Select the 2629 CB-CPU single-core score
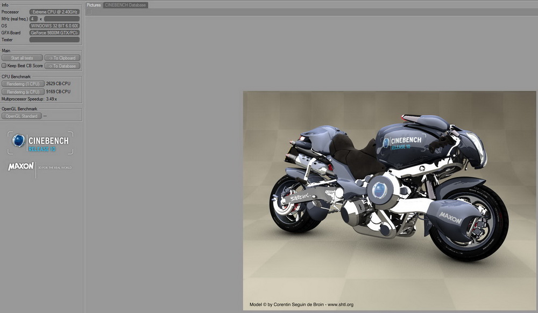 [x=58, y=84]
